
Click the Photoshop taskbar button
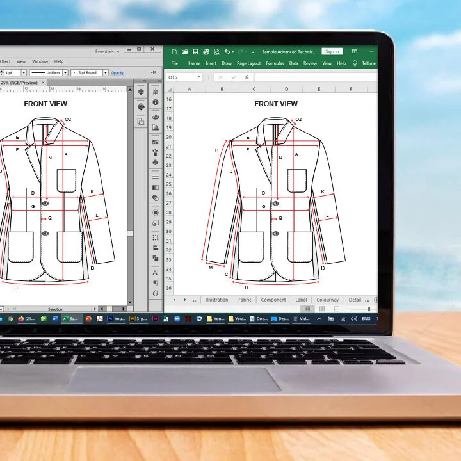(x=117, y=319)
